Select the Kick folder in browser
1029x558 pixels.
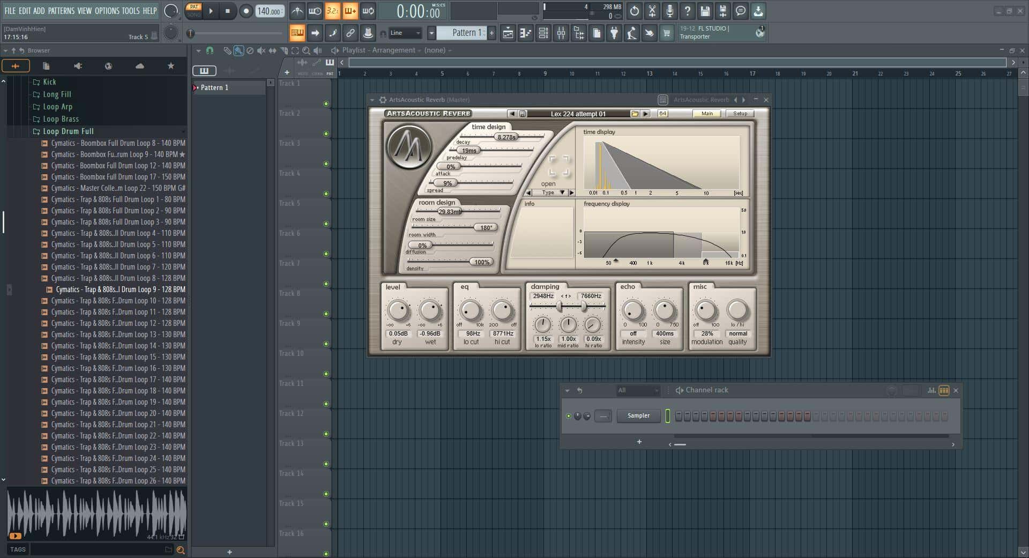click(44, 82)
